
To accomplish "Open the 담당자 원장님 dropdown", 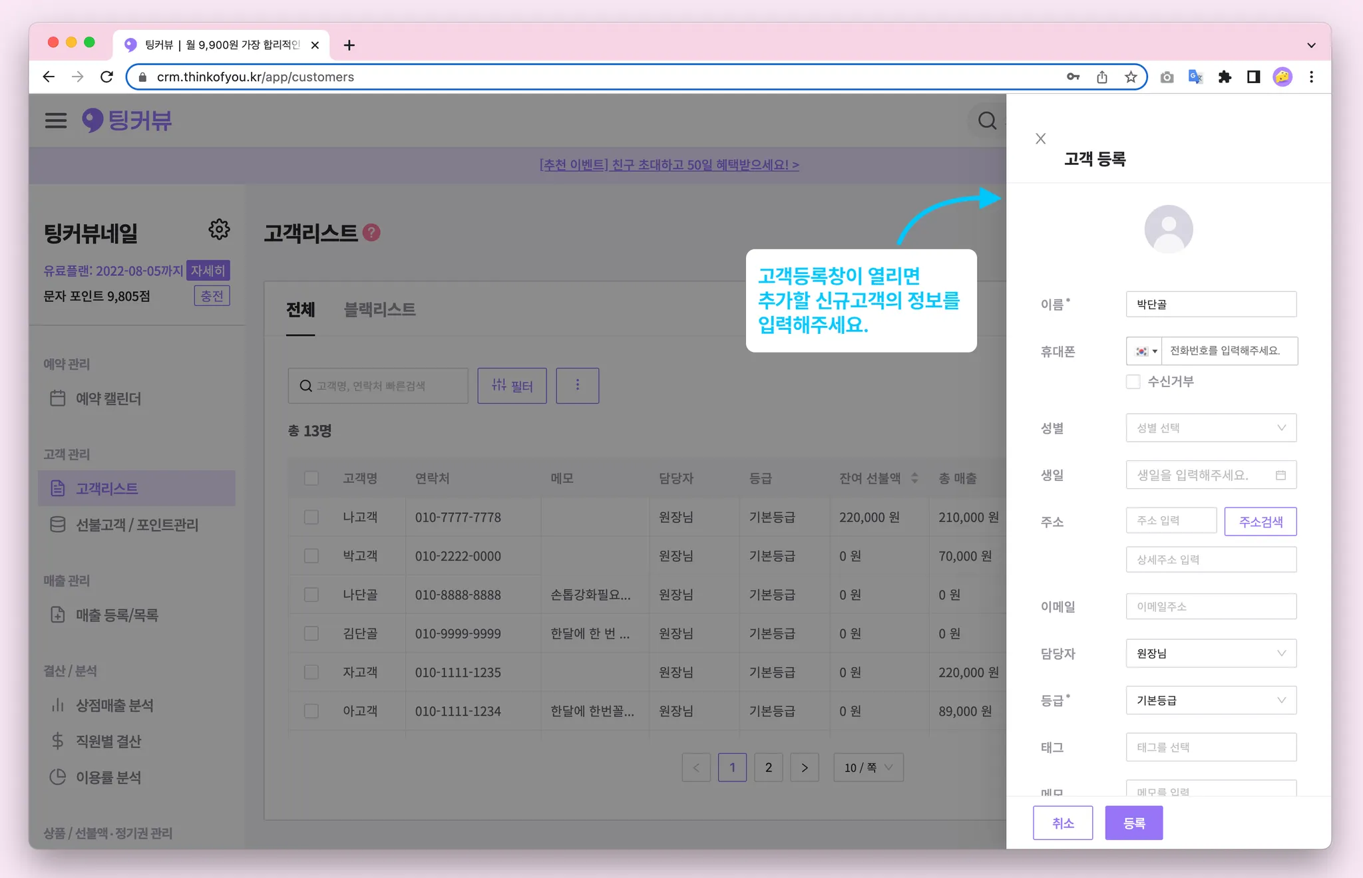I will pyautogui.click(x=1211, y=653).
